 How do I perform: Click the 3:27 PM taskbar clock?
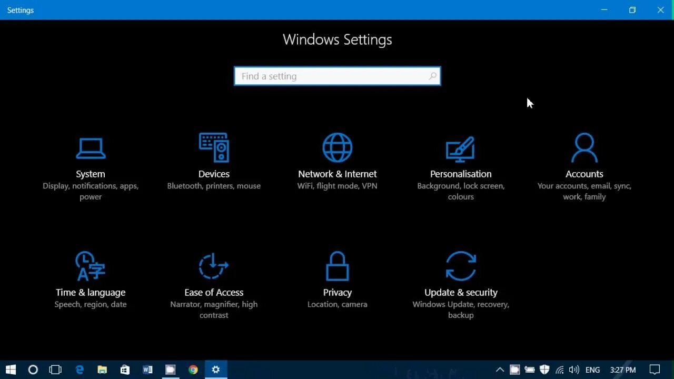click(623, 370)
